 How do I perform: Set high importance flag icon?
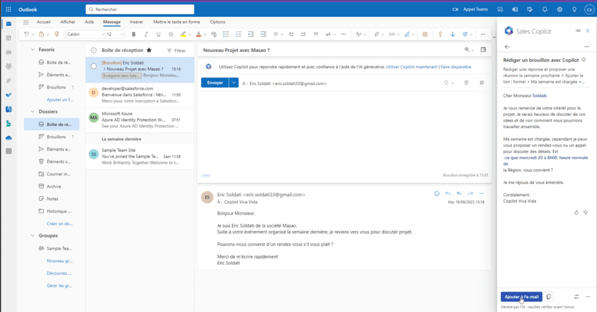pos(440,34)
